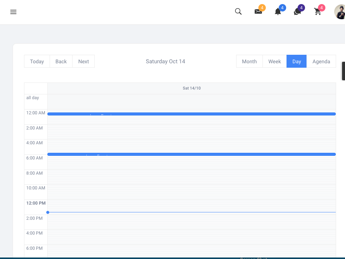Open the hamburger navigation menu
This screenshot has height=259, width=345.
[x=13, y=12]
